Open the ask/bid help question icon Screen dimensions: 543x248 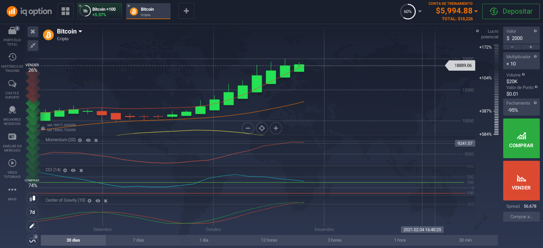coord(43,128)
